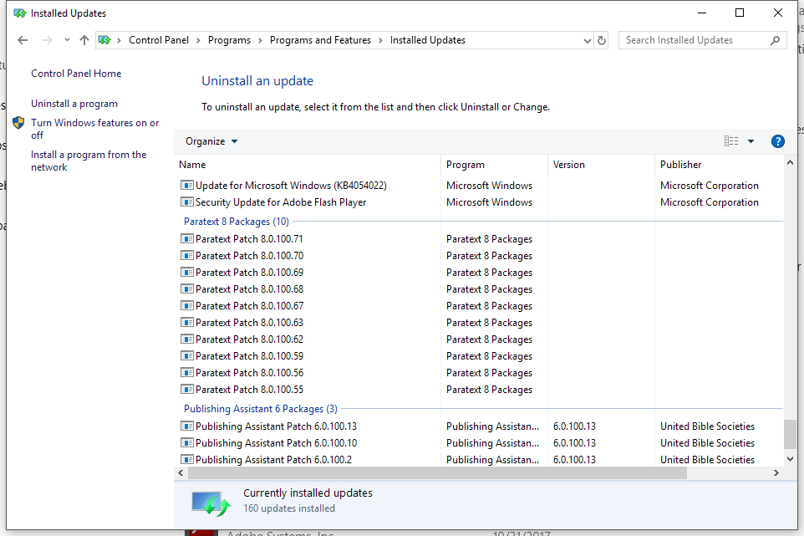804x536 pixels.
Task: Click the icon for Paratext Patch 8.0.100.71
Action: click(x=186, y=239)
